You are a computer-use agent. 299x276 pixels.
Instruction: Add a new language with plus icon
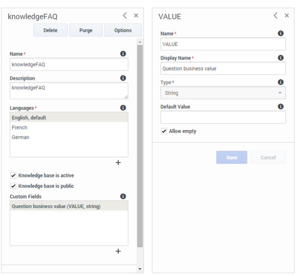point(118,163)
